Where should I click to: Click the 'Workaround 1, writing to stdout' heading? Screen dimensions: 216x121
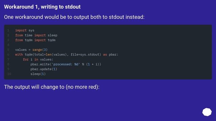pos(42,7)
